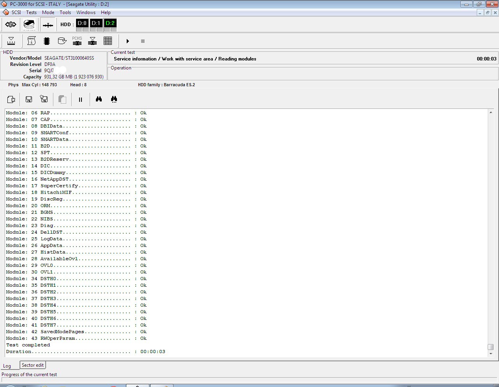Screen dimensions: 499x387
Task: Click the binoculars find icon
Action: coord(99,99)
